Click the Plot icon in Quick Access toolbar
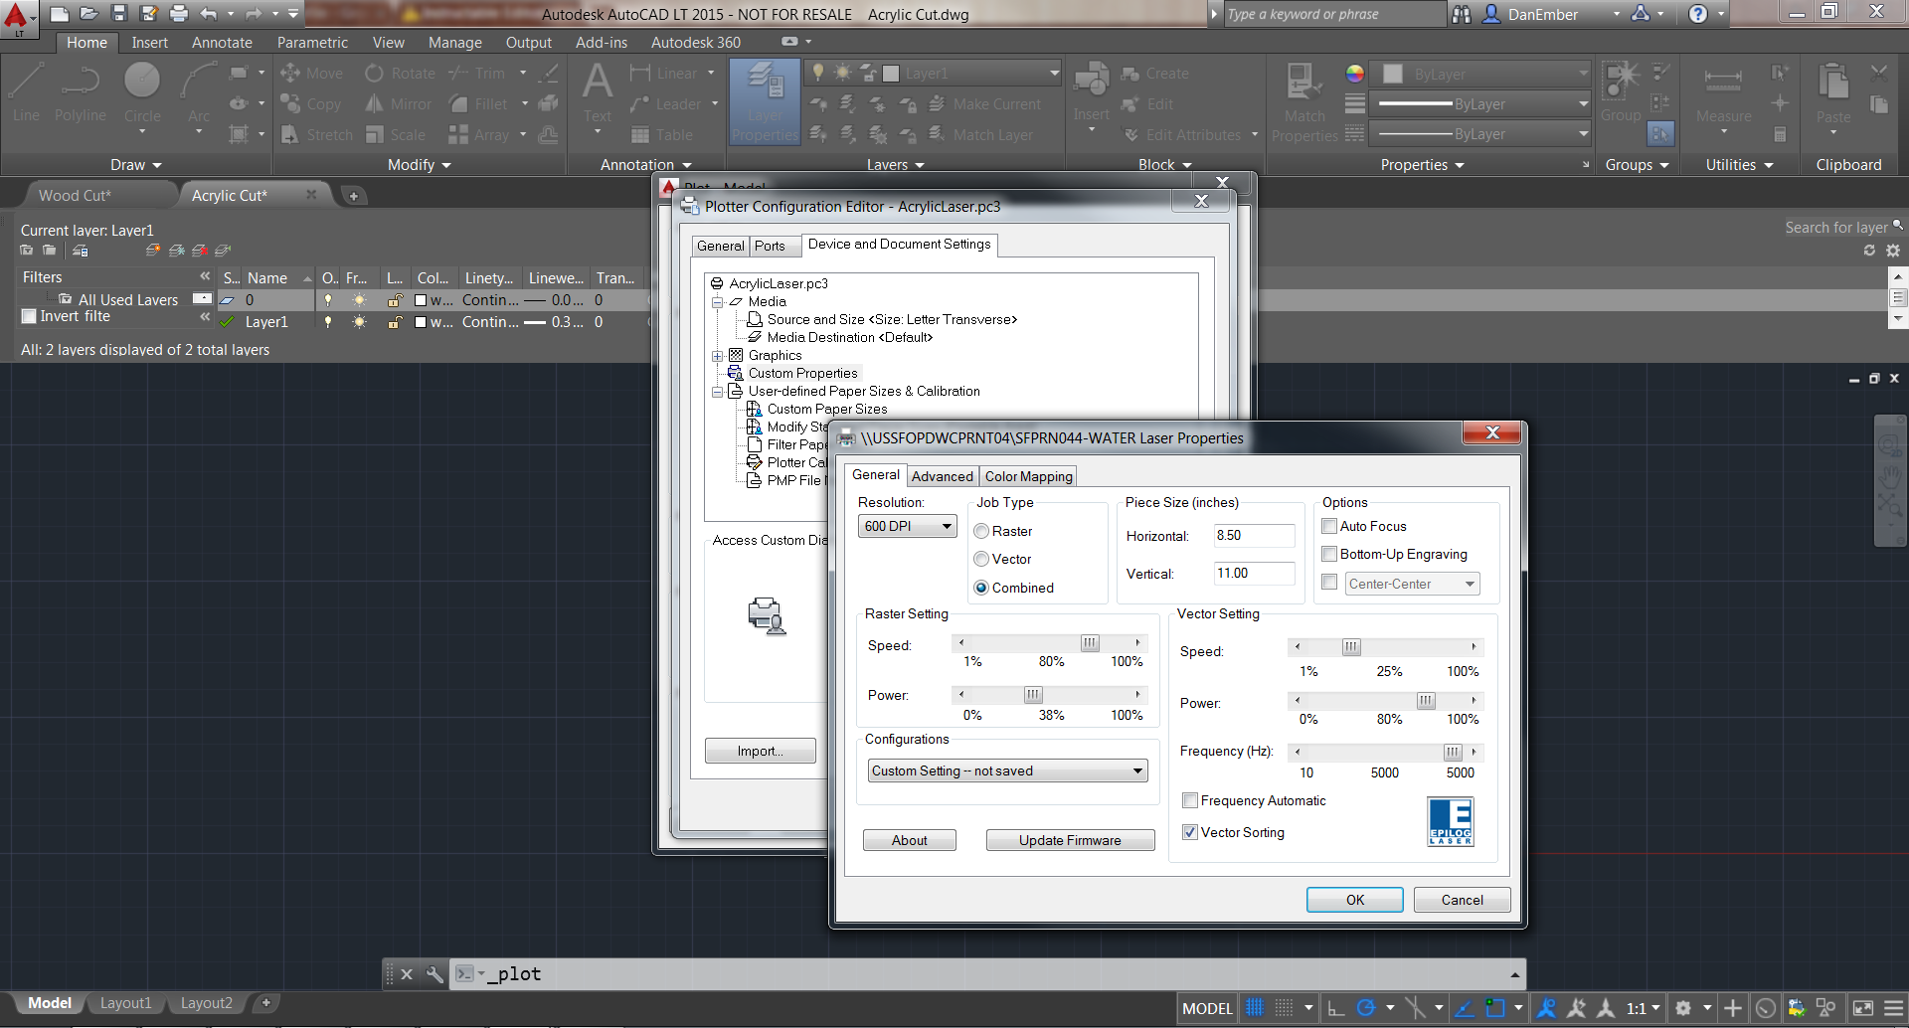1909x1028 pixels. point(178,13)
